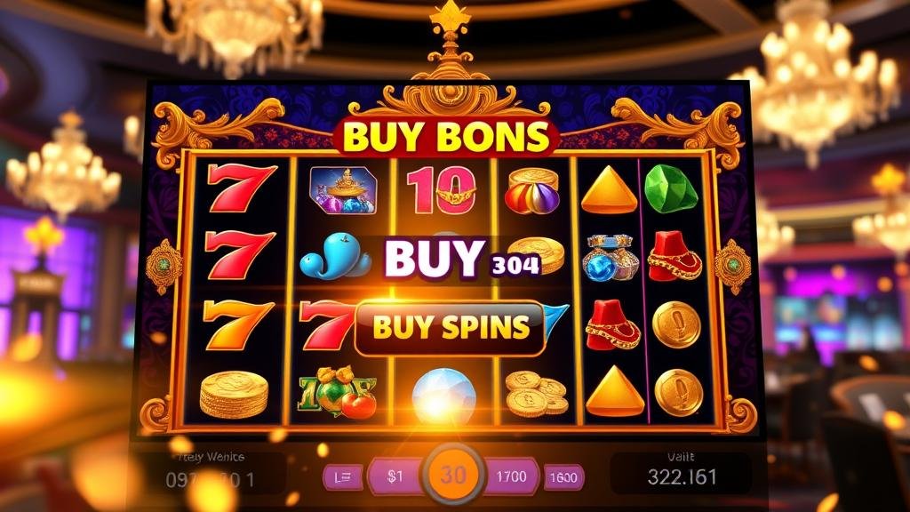Click the glowing white diamond symbol

click(x=443, y=396)
